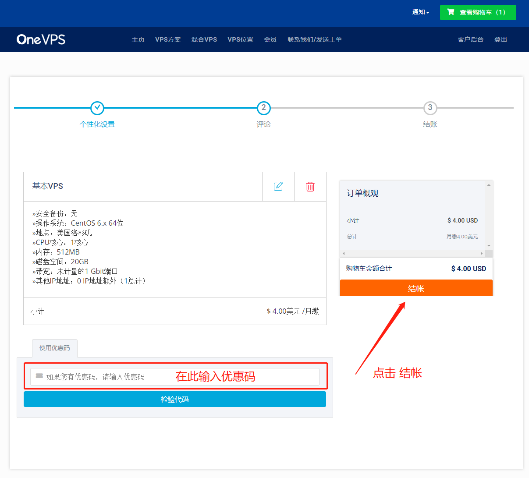Screen dimensions: 529x478
Task: Click 查看购物车 cart button
Action: click(x=478, y=12)
